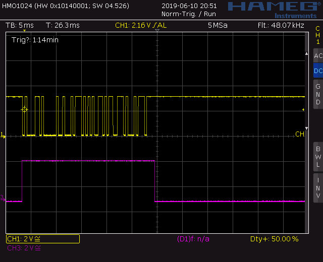Viewport: 323px width, 262px height.
Task: Click the TB 5 ms timebase readout
Action: tap(19, 25)
